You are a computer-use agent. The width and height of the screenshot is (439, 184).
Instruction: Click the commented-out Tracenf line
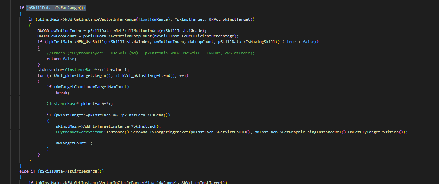click(150, 53)
